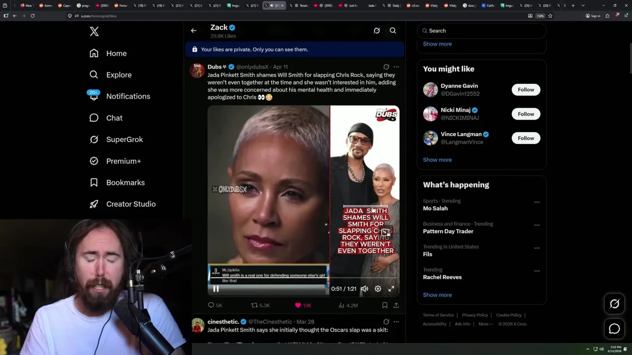Seek along the video progress bar
632x355 pixels.
[303, 278]
